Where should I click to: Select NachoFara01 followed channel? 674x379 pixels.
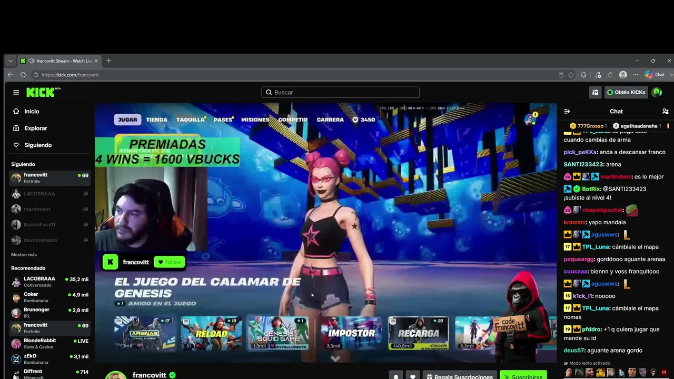tap(50, 225)
